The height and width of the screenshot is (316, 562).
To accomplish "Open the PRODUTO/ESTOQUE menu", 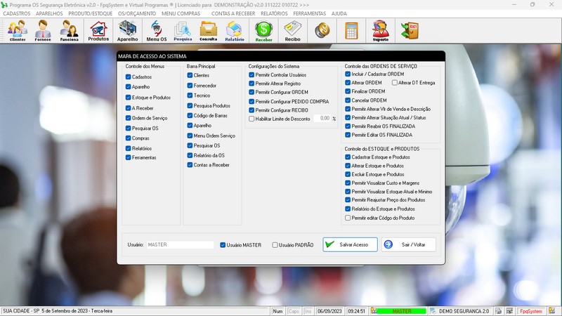I will tap(91, 13).
